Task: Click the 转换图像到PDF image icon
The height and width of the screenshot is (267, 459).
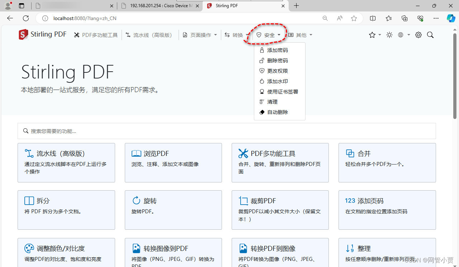Action: pyautogui.click(x=136, y=248)
